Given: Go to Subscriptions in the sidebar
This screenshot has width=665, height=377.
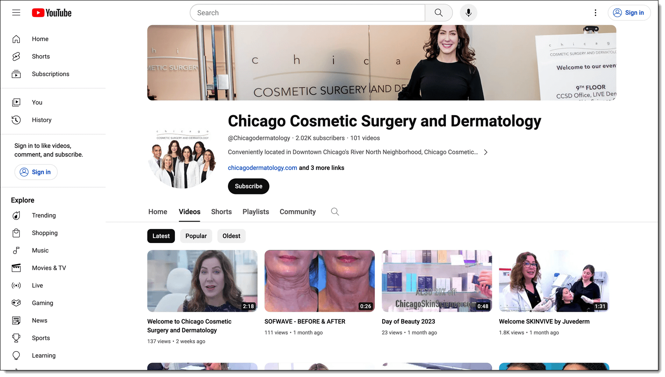Looking at the screenshot, I should click(x=50, y=74).
